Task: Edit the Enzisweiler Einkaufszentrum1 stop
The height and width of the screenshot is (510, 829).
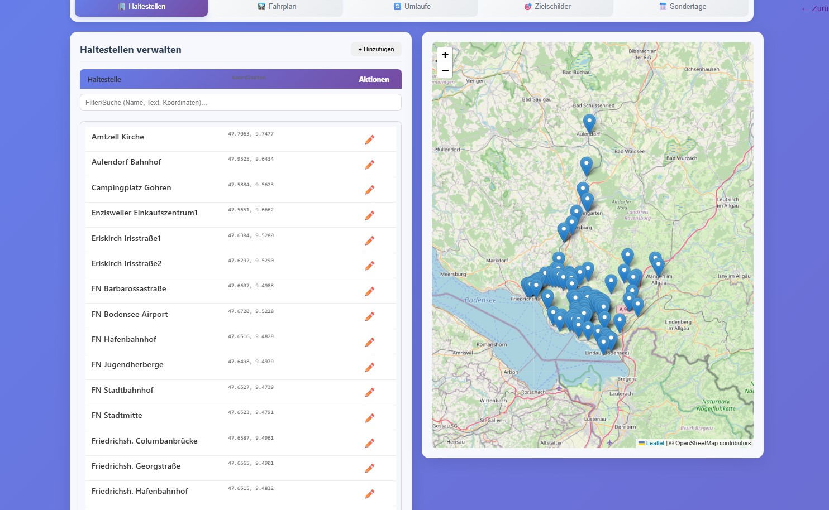Action: pyautogui.click(x=370, y=215)
